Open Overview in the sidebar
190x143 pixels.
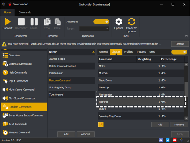(x=24, y=55)
